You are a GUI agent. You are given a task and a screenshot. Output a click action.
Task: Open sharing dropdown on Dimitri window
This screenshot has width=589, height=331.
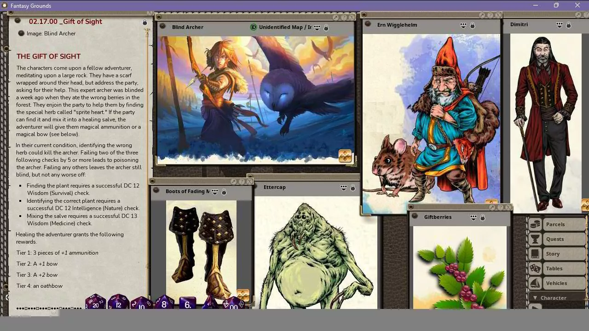[x=560, y=25]
